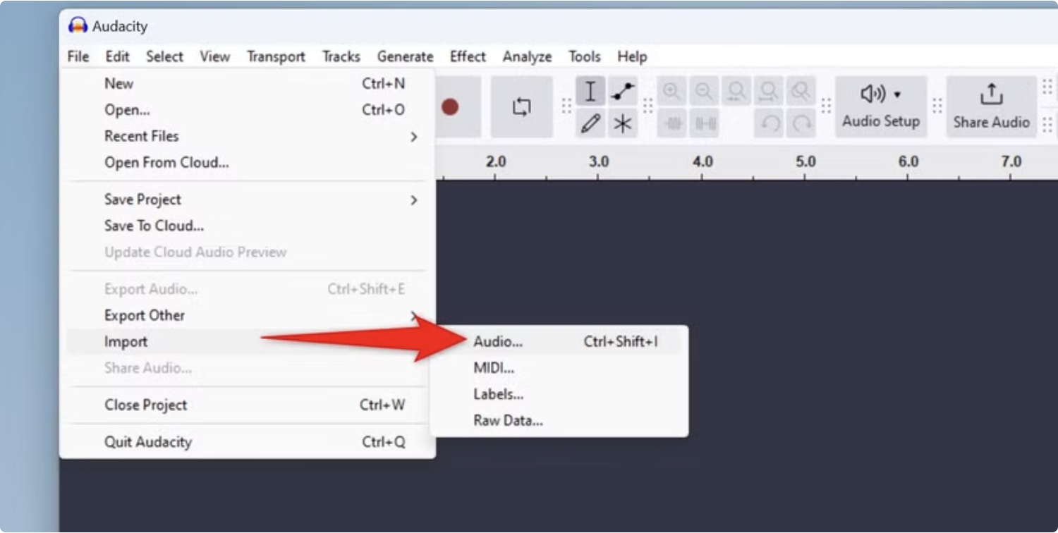
Task: Select the Draw pencil tool
Action: click(x=590, y=124)
